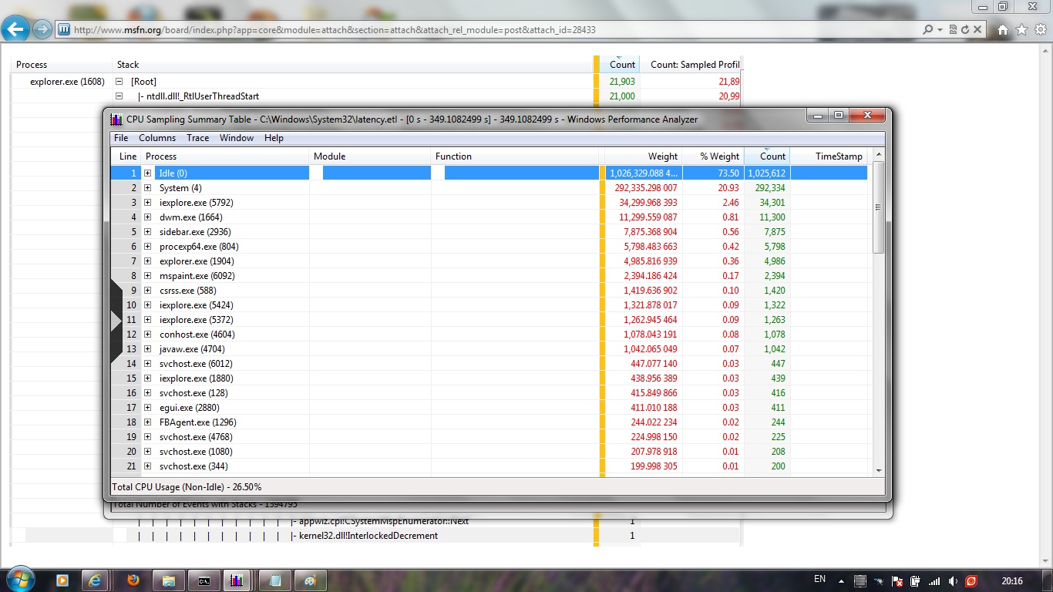This screenshot has height=592, width=1053.
Task: Expand iexplore.exe (5792) row
Action: (x=147, y=203)
